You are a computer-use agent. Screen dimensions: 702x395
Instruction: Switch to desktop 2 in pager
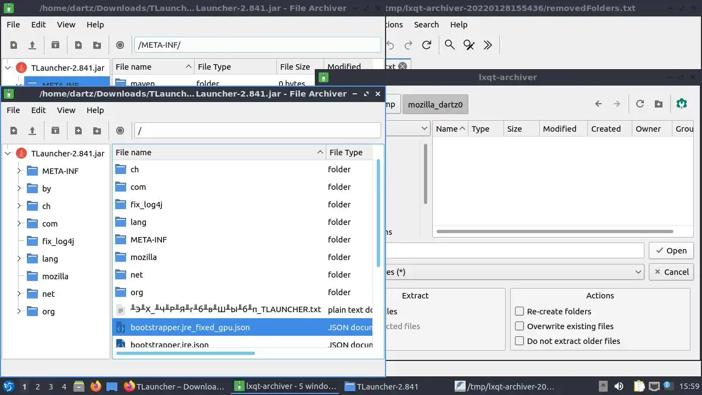coord(37,386)
